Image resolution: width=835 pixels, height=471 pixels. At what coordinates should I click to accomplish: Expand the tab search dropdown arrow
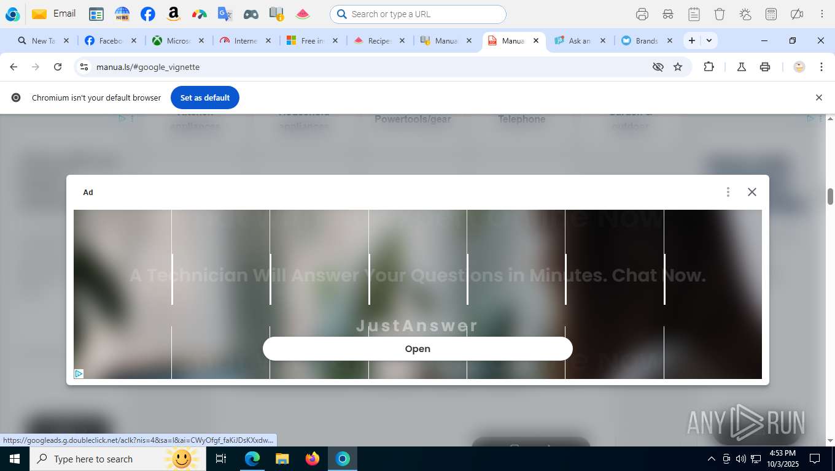(x=709, y=40)
